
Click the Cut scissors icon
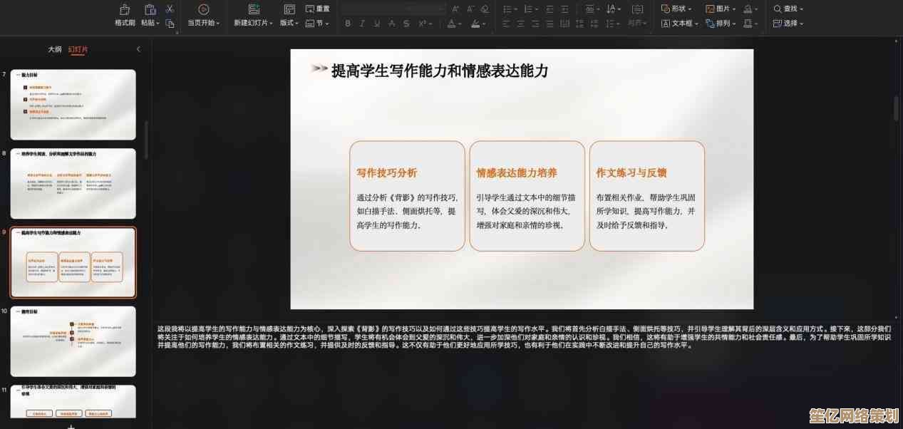click(x=170, y=9)
